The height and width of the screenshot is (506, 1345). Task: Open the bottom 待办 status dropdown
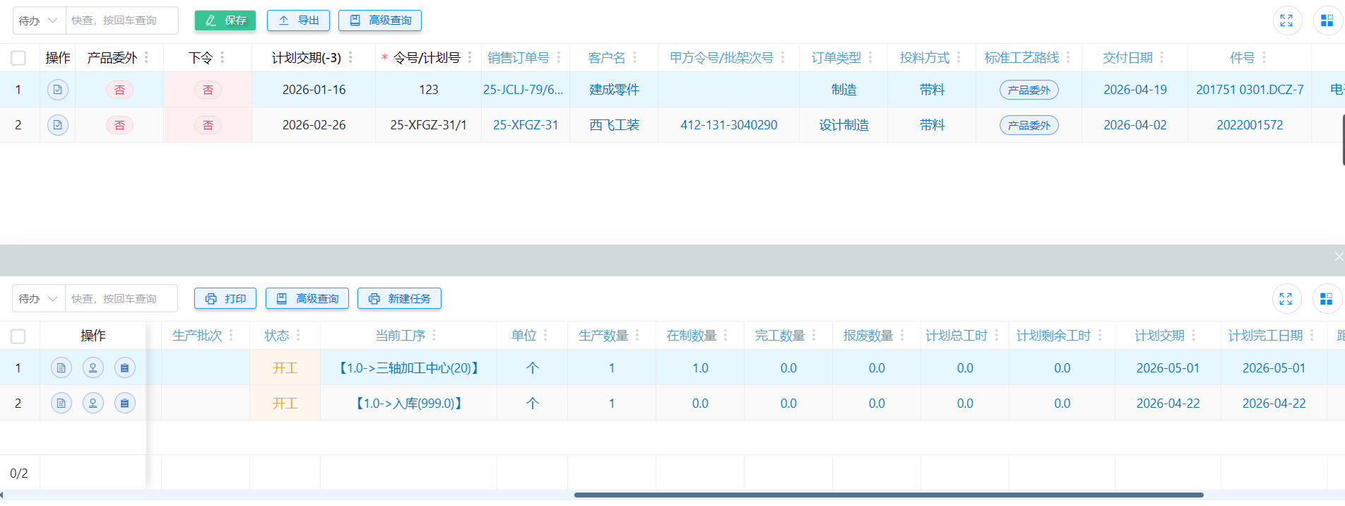tap(39, 299)
